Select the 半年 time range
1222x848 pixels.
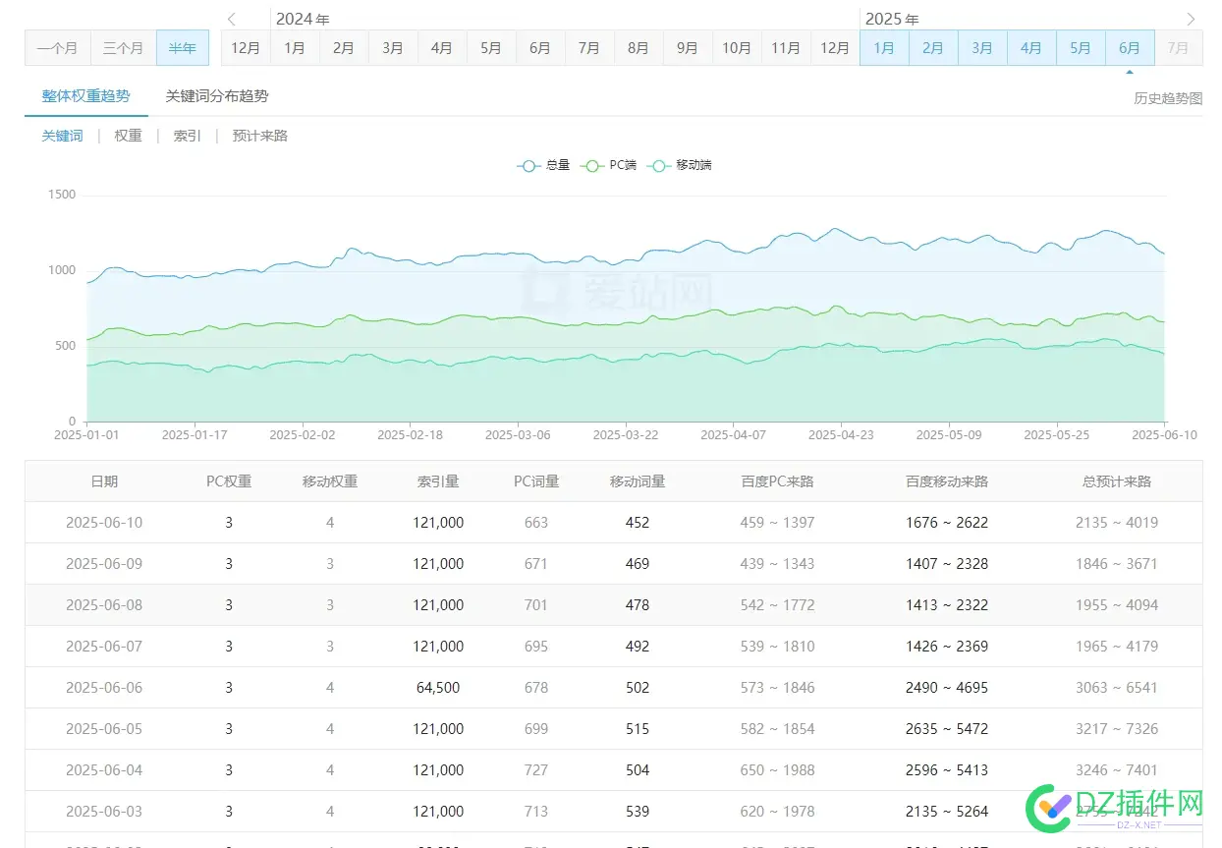[x=182, y=47]
